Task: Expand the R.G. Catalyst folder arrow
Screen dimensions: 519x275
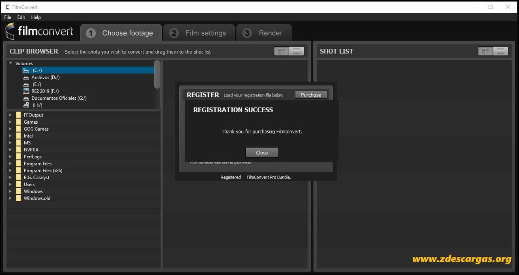Action: pos(10,177)
